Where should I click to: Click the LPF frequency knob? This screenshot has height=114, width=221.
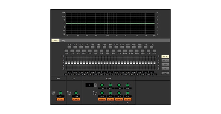tap(76, 93)
